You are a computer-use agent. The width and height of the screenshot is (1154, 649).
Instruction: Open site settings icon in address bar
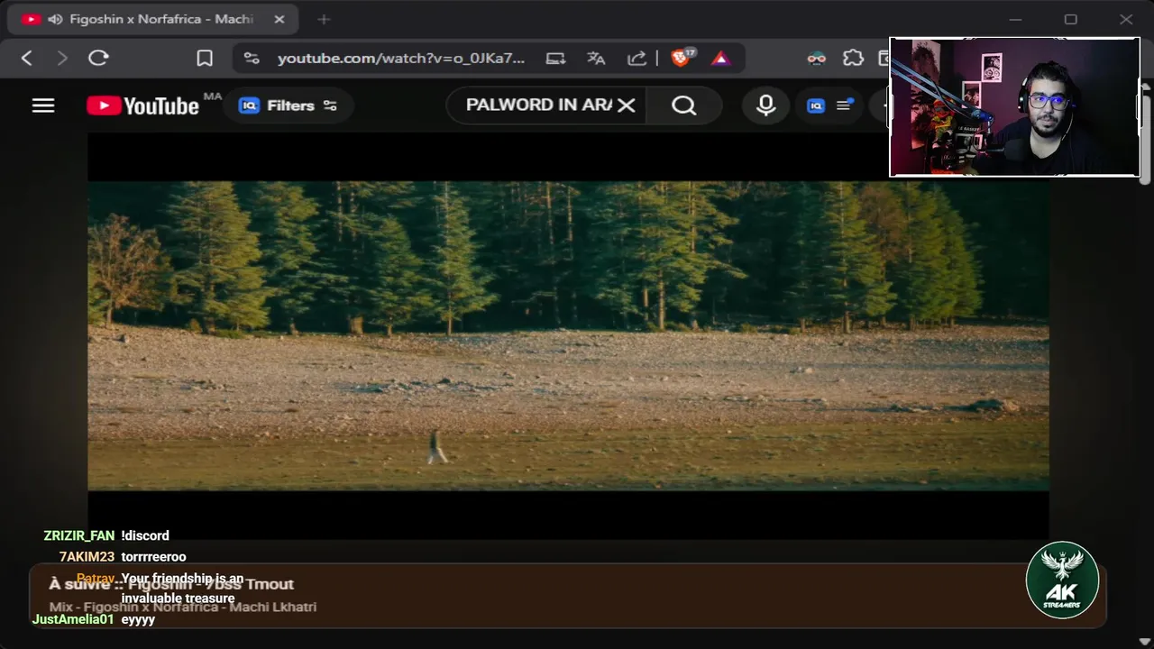click(x=252, y=59)
